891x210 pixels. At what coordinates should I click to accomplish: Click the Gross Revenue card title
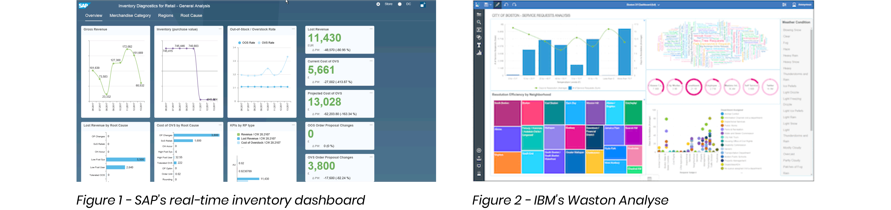tap(95, 29)
